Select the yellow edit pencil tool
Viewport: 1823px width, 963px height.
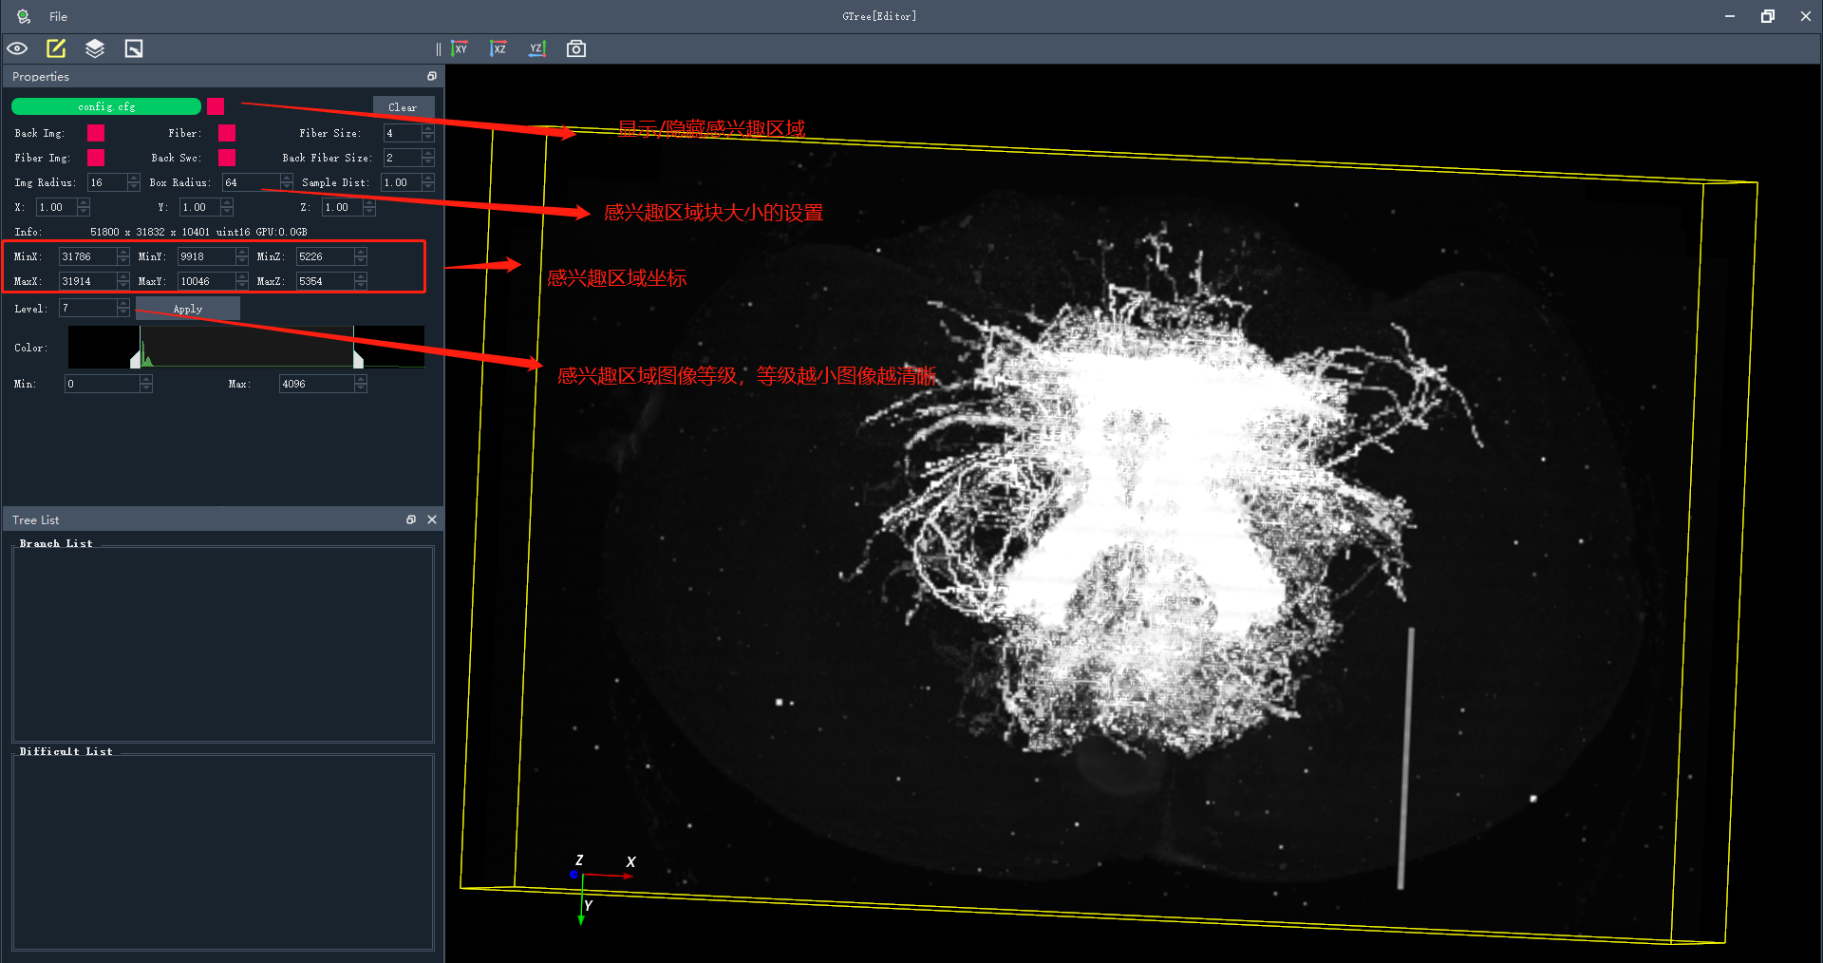click(x=56, y=48)
